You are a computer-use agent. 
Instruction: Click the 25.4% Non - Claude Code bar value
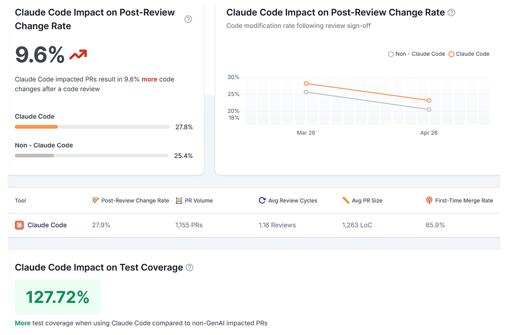[183, 156]
